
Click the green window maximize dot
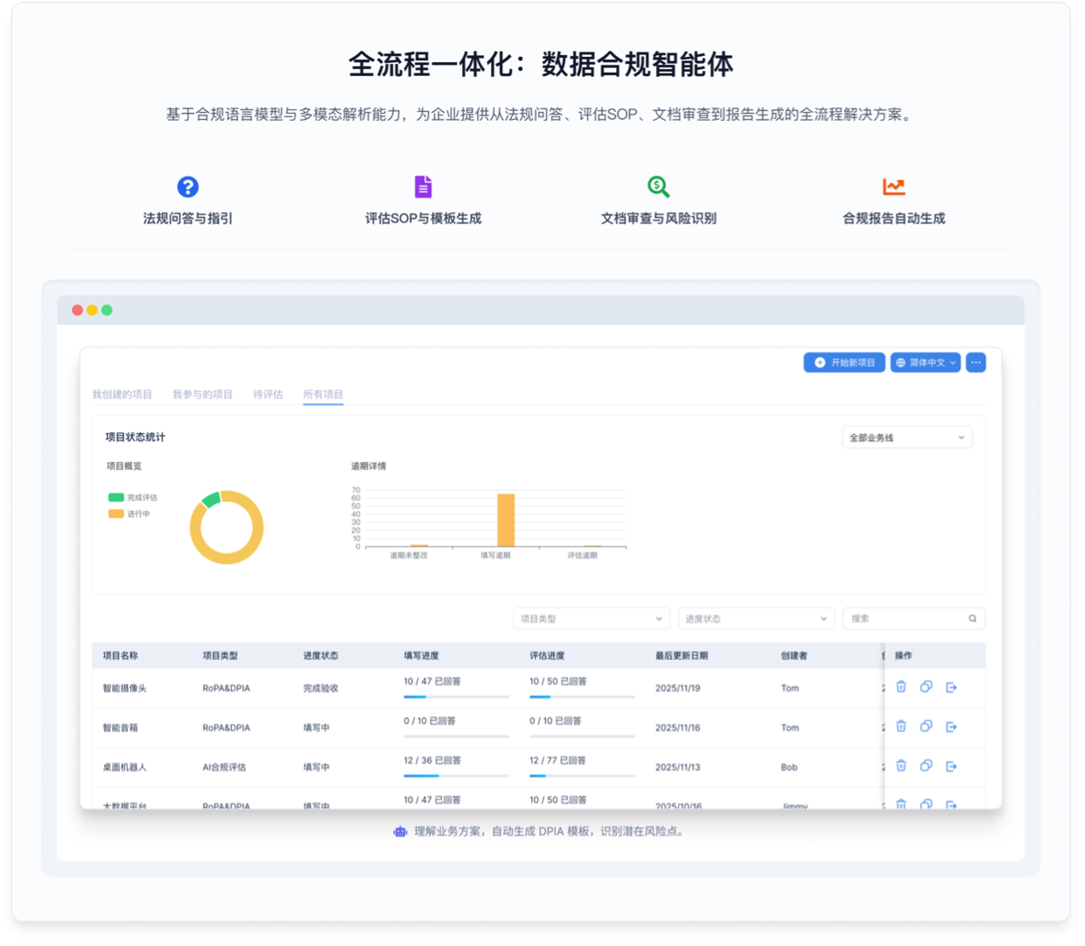point(107,310)
